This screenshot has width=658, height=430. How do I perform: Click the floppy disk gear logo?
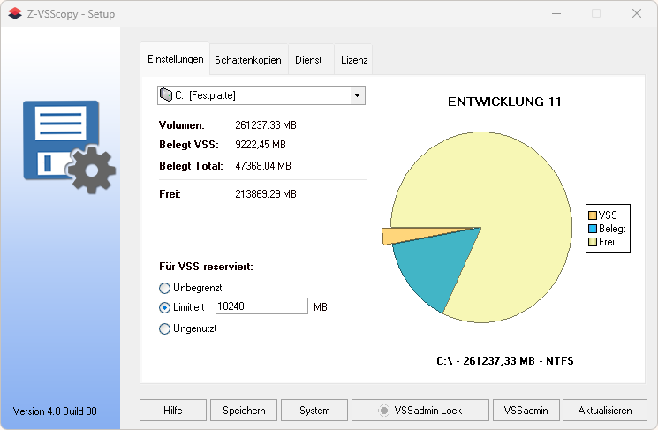[69, 147]
